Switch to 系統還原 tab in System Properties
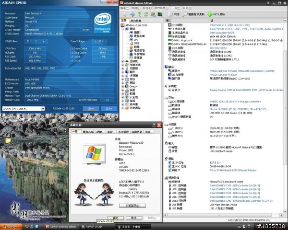The width and height of the screenshot is (288, 230). point(123,132)
